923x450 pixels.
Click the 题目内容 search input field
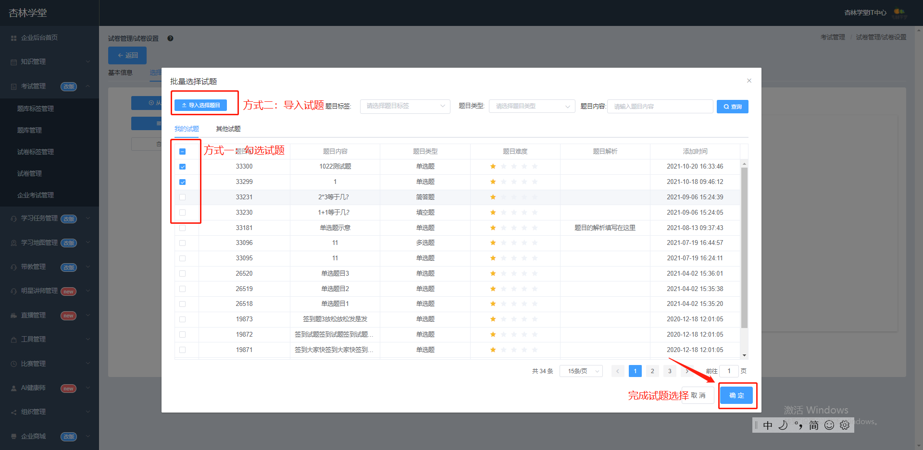(x=660, y=107)
